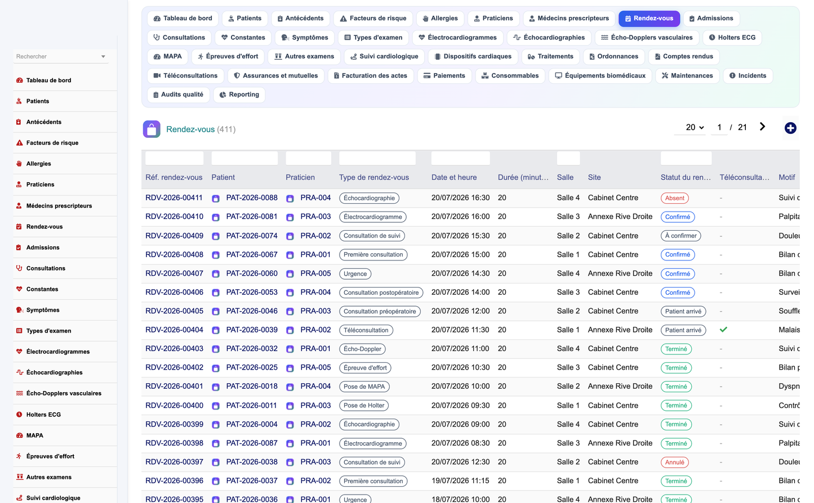The width and height of the screenshot is (814, 503).
Task: Click the Type de rendez-vous filter field
Action: [377, 158]
